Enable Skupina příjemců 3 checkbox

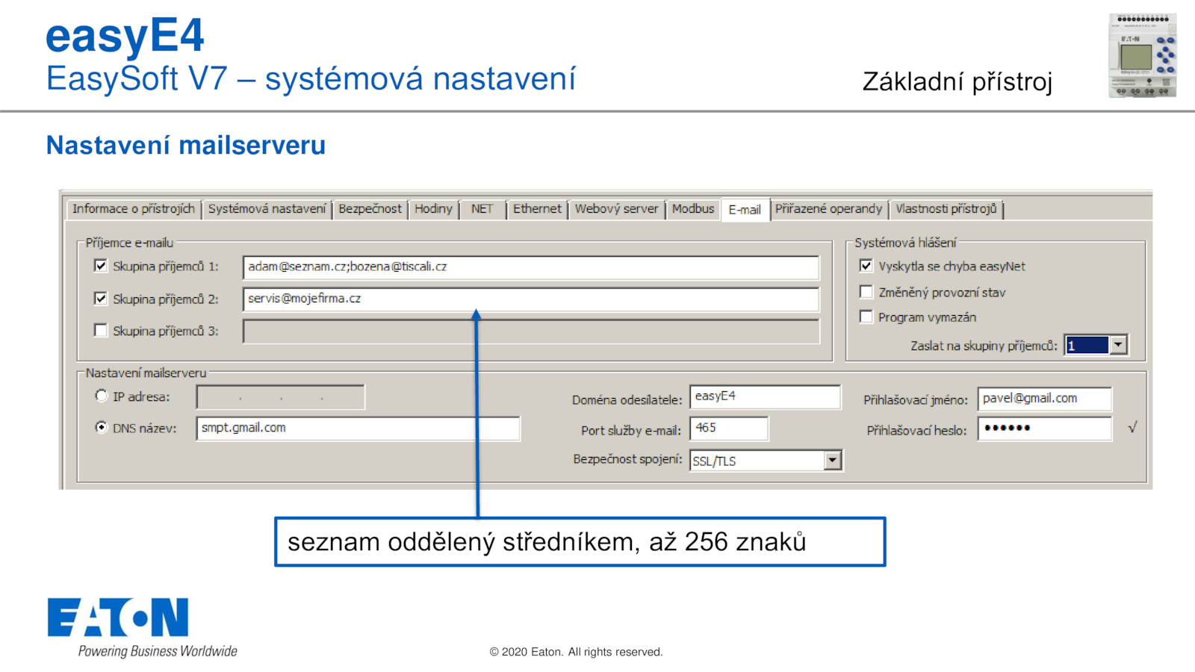tap(101, 330)
